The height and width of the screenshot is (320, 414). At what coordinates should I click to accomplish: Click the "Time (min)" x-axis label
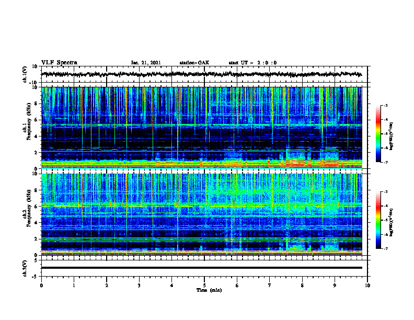coord(209,290)
